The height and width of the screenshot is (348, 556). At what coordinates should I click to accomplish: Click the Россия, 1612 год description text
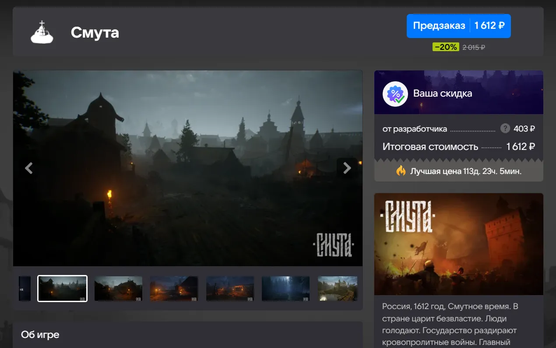(450, 324)
